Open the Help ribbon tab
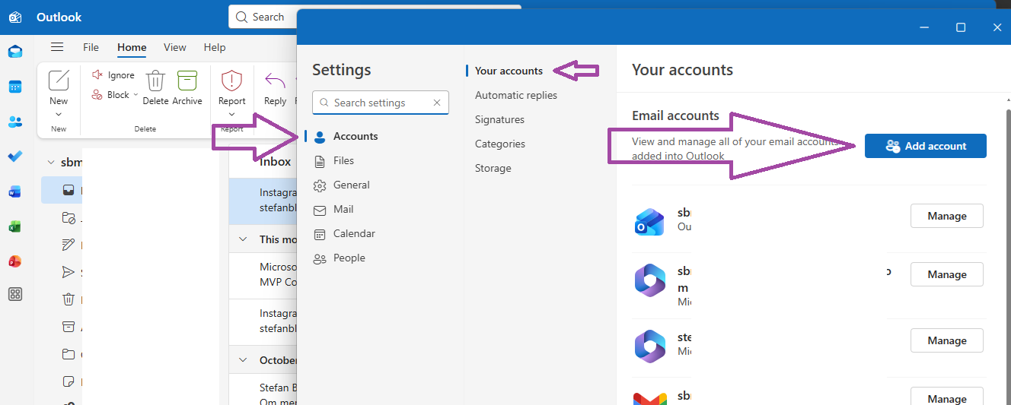Viewport: 1011px width, 405px height. 215,47
